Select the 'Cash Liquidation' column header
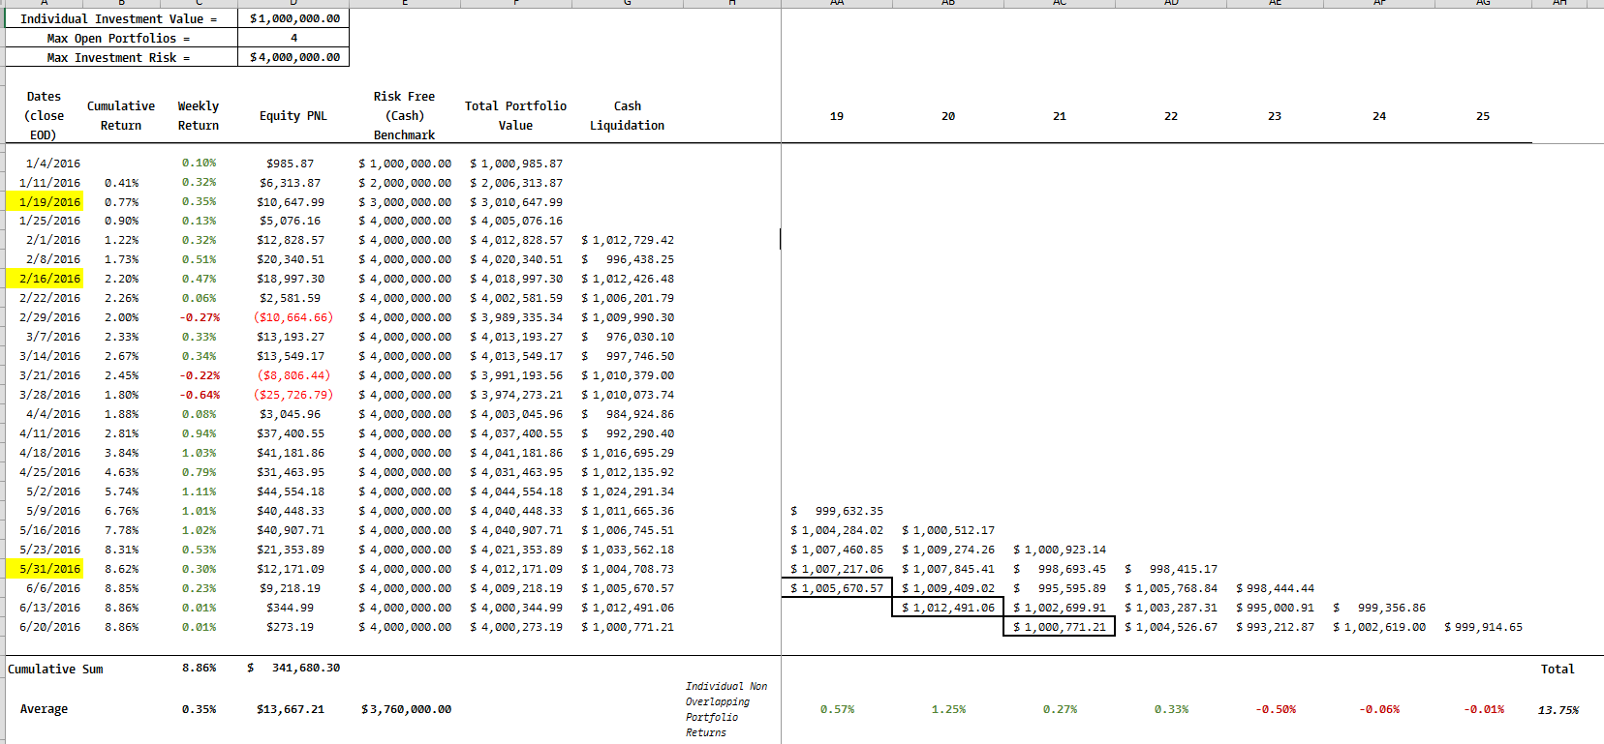Viewport: 1604px width, 744px height. 628,115
